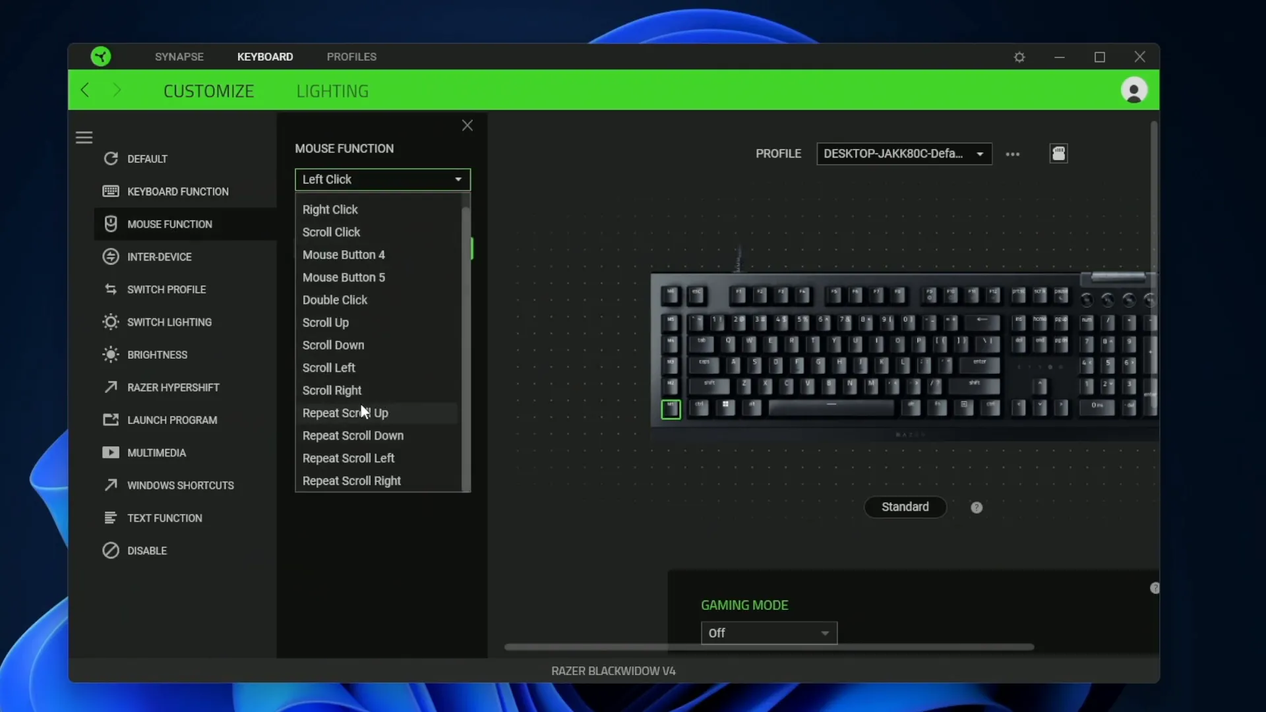The image size is (1266, 712).
Task: Click the Standard view button
Action: [x=905, y=507]
